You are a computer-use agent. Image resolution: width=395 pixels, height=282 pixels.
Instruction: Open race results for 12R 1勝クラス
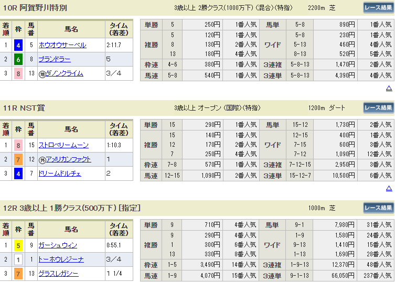(x=378, y=208)
